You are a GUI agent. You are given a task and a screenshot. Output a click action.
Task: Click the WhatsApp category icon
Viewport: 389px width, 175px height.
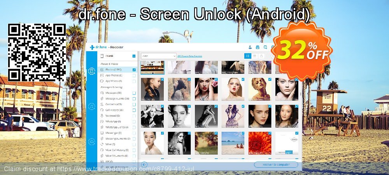pyautogui.click(x=102, y=121)
